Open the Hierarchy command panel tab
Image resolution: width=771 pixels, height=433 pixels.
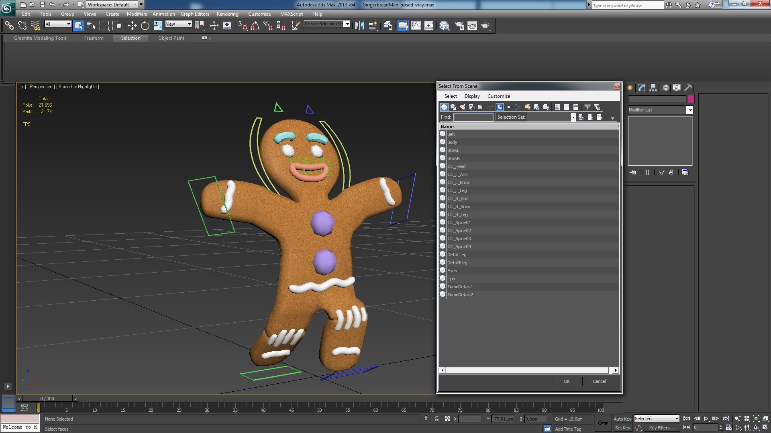point(653,88)
